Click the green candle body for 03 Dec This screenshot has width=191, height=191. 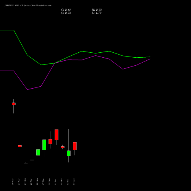pyautogui.click(x=69, y=153)
